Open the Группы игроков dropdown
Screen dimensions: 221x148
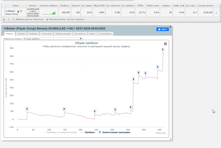[76, 19]
